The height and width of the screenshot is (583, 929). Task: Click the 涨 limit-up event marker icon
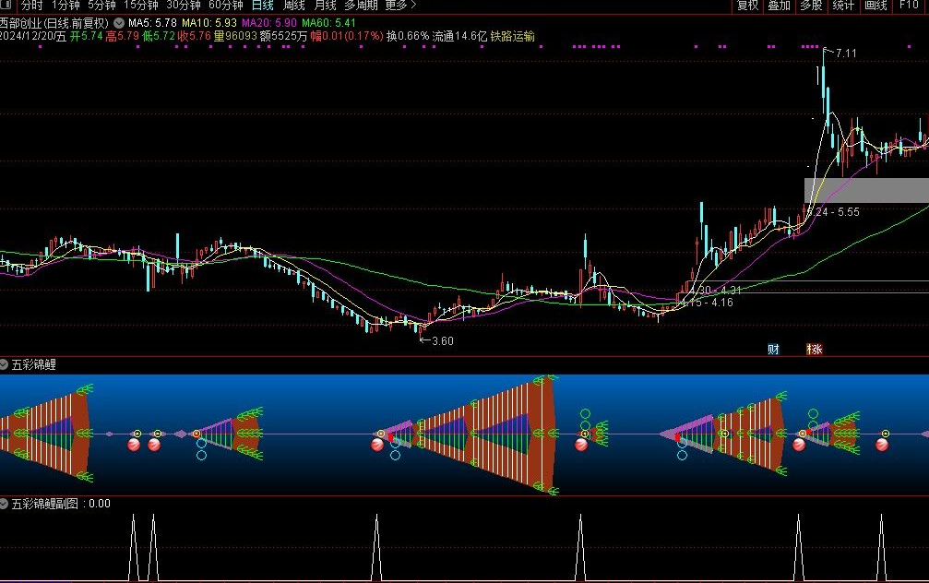[x=814, y=349]
